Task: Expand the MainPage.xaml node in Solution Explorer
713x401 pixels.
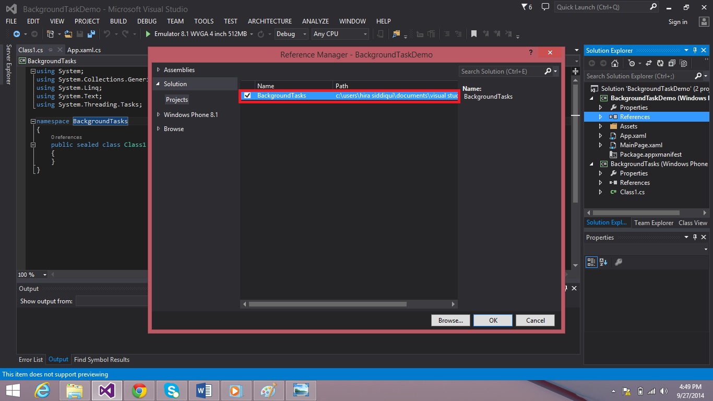Action: [x=600, y=145]
